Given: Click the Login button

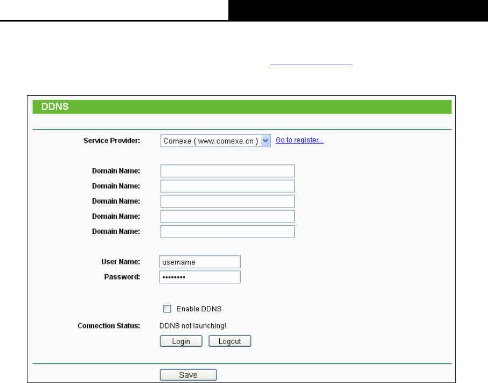Looking at the screenshot, I should click(181, 341).
